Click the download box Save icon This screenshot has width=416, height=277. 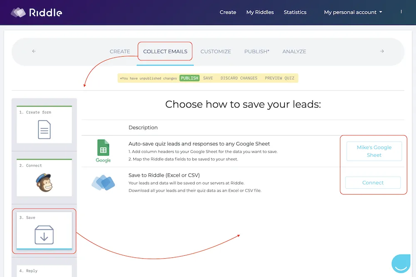pos(44,235)
